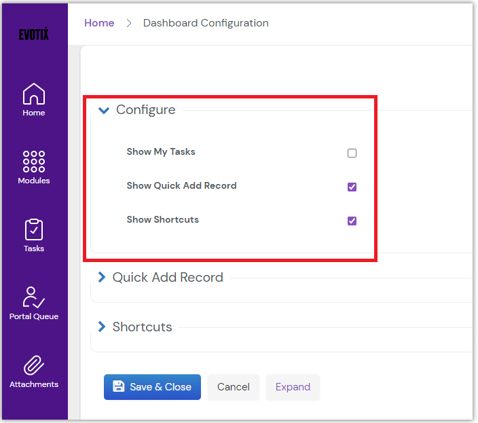This screenshot has width=478, height=423.
Task: Open the Portal Queue person icon
Action: pos(34,297)
